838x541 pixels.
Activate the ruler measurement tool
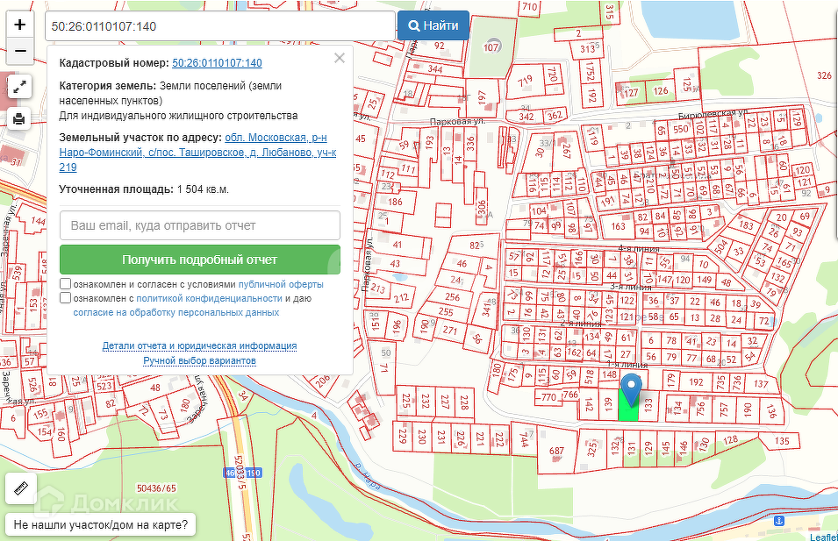click(20, 488)
